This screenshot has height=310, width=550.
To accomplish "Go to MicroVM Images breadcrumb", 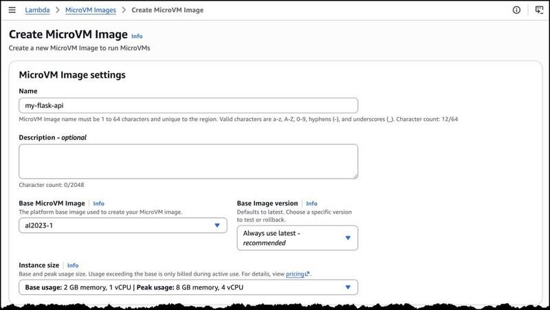I will [x=91, y=10].
